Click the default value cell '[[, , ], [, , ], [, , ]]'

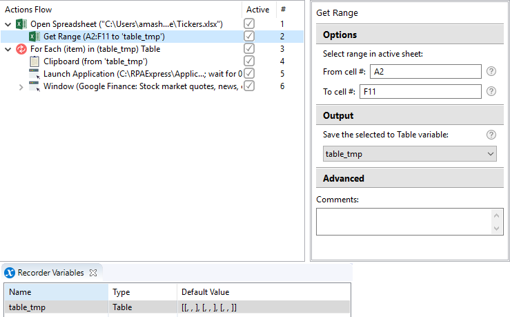[x=264, y=307]
